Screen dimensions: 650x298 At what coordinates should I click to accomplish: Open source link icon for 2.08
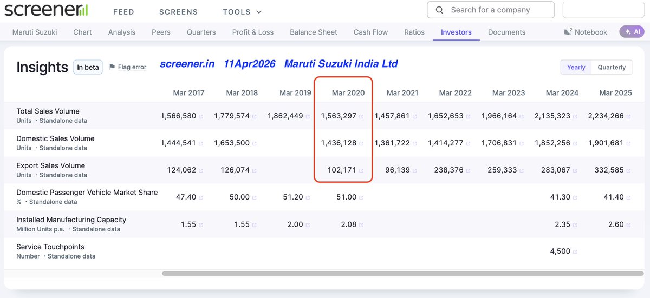(x=361, y=224)
